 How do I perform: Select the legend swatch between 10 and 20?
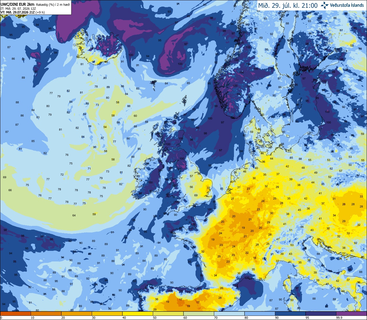pyautogui.click(x=46, y=313)
